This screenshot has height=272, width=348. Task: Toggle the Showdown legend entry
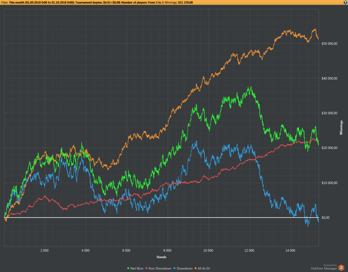click(x=183, y=268)
